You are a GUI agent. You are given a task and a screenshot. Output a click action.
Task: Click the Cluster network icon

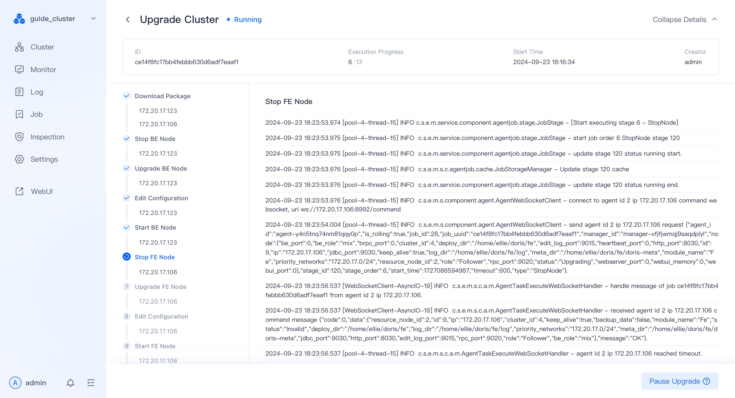(19, 47)
